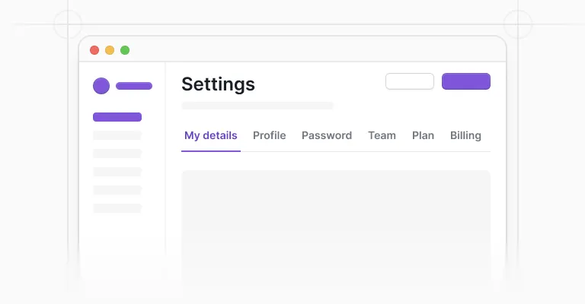The height and width of the screenshot is (304, 585).
Task: Click the white outlined button in header
Action: 410,81
